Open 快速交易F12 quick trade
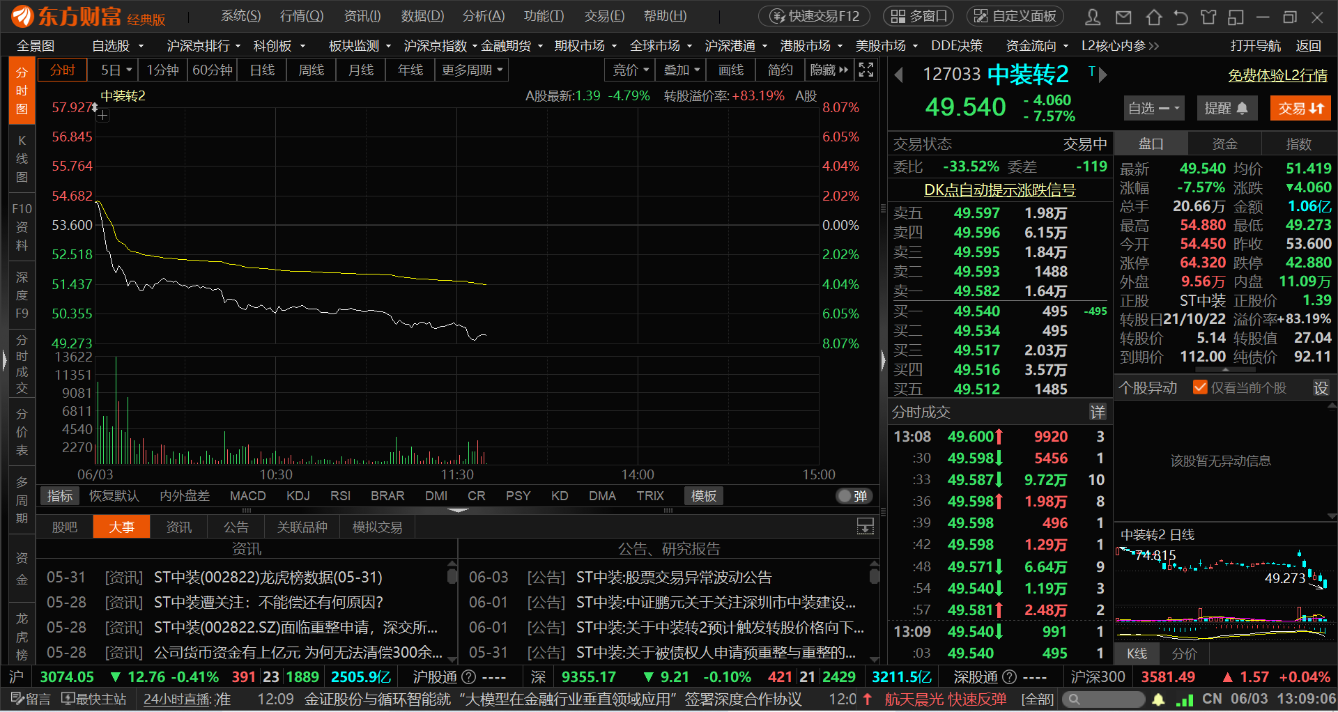1338x712 pixels. tap(815, 16)
